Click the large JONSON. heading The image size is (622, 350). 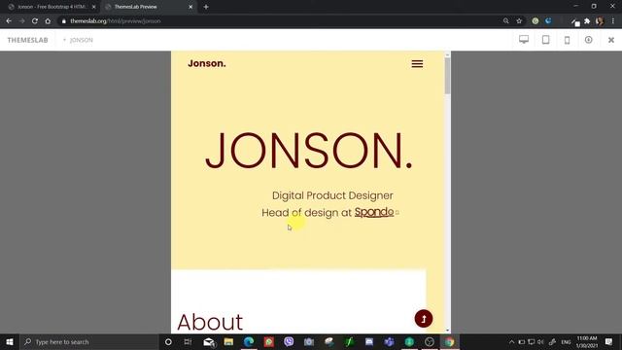[x=309, y=152]
